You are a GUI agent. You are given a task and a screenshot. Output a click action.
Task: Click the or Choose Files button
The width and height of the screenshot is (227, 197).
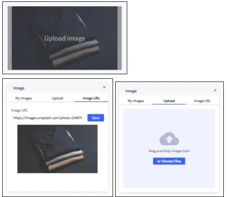coord(169,161)
